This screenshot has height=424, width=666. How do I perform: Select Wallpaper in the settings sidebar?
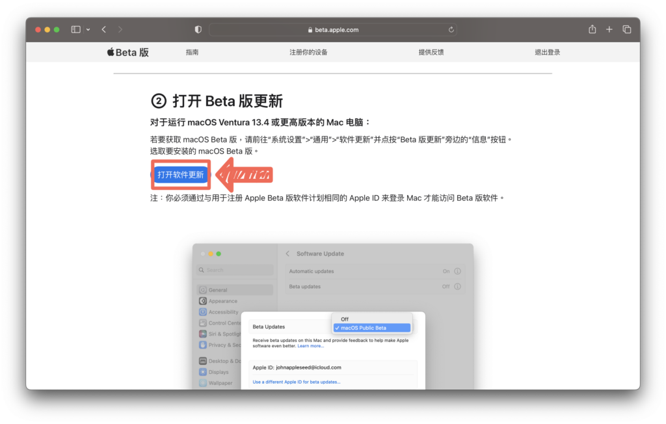click(216, 383)
